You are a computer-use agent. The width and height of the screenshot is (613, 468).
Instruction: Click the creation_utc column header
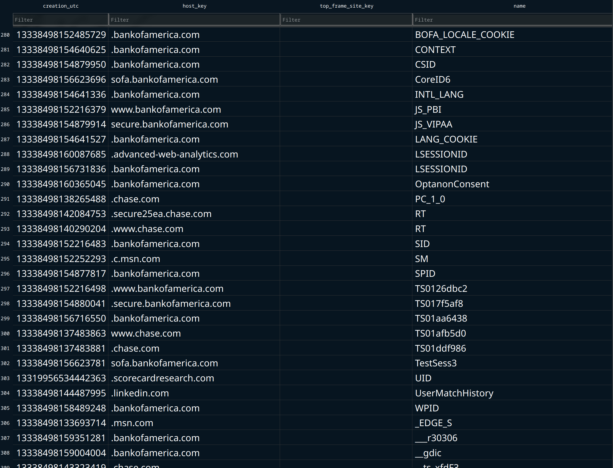pos(61,6)
